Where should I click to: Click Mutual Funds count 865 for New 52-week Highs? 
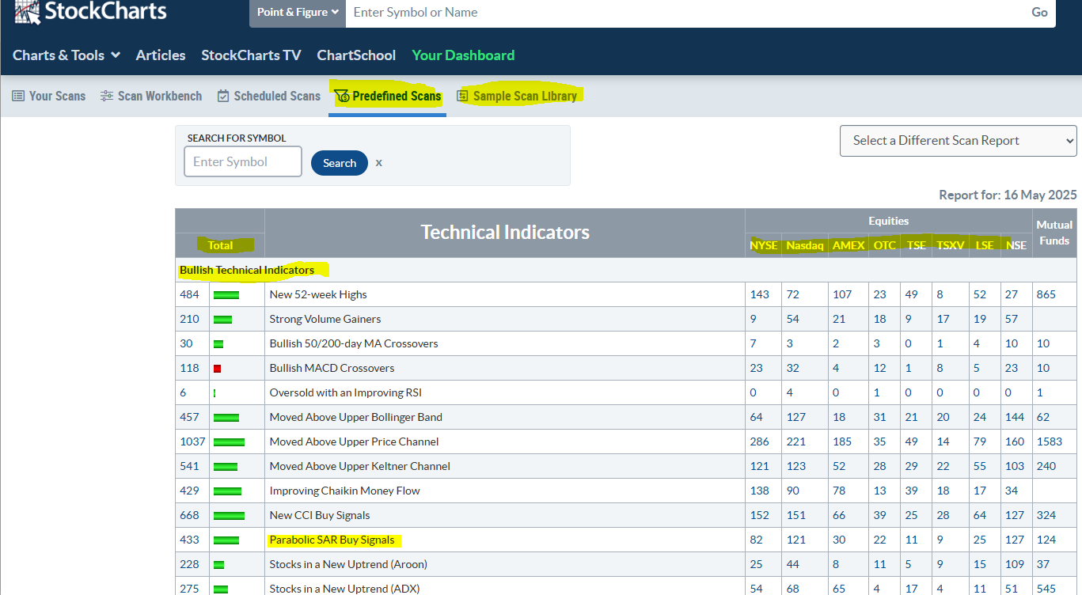(1046, 294)
